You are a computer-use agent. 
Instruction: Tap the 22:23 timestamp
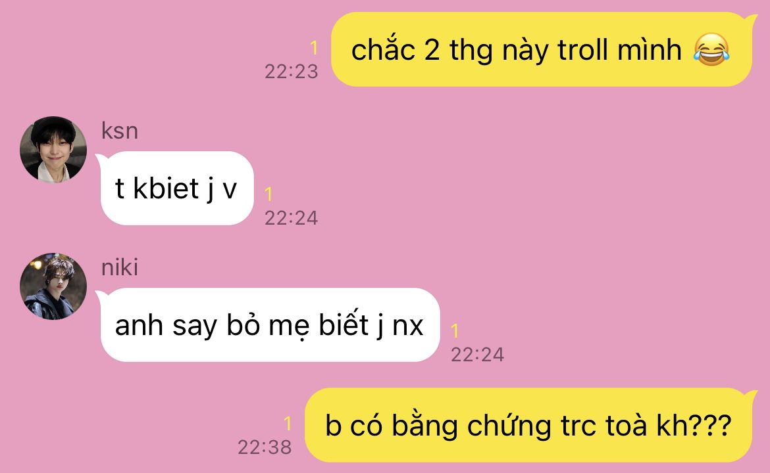click(291, 72)
